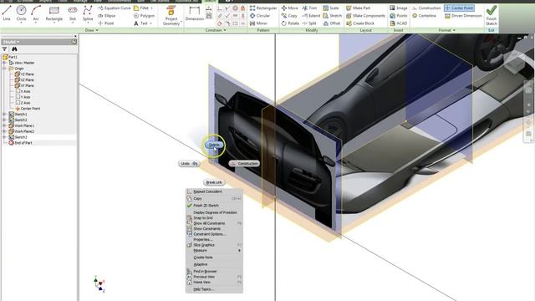Select the Slot sketch tool
Viewport: 535px width, 301px height.
pos(73,13)
